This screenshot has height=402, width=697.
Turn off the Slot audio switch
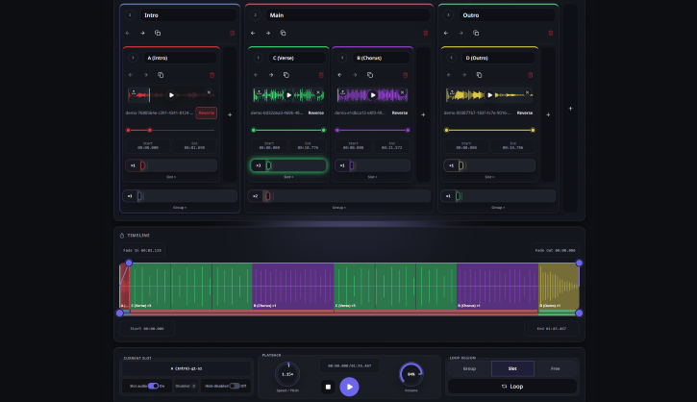[x=154, y=386]
